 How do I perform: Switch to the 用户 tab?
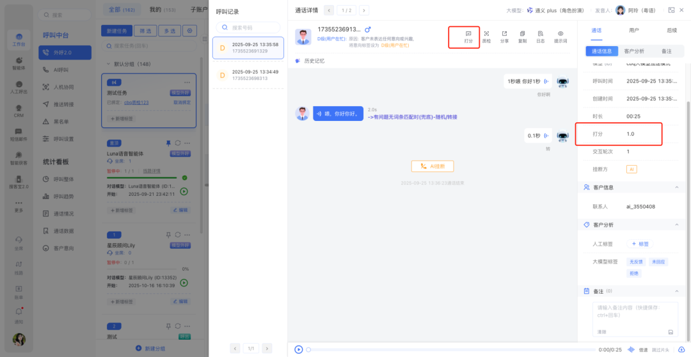pyautogui.click(x=633, y=30)
